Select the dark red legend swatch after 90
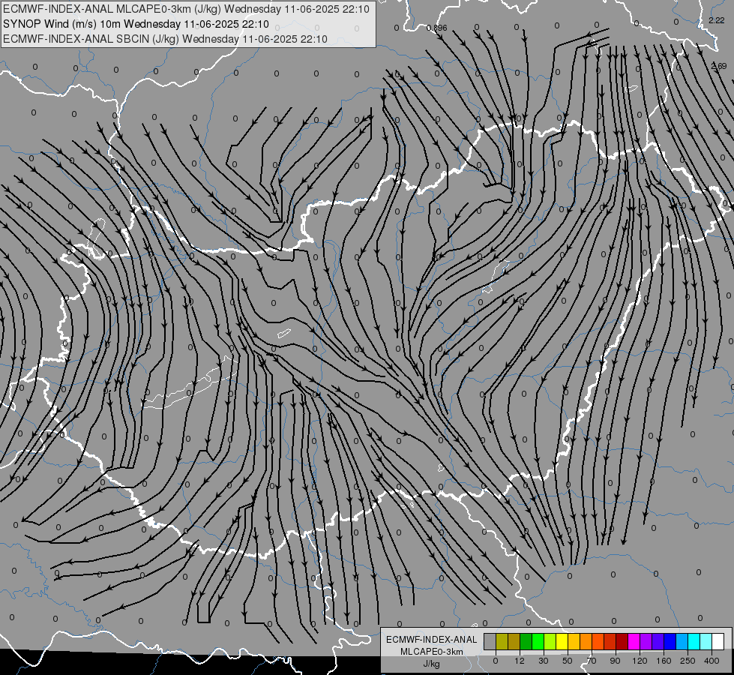 622,641
